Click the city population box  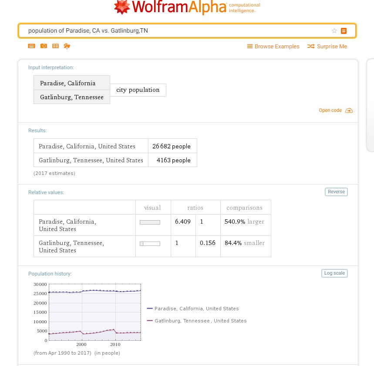(x=138, y=90)
